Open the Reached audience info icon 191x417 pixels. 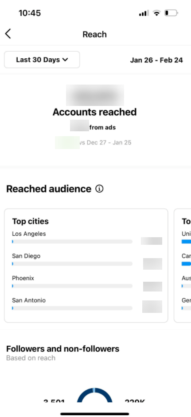(99, 189)
